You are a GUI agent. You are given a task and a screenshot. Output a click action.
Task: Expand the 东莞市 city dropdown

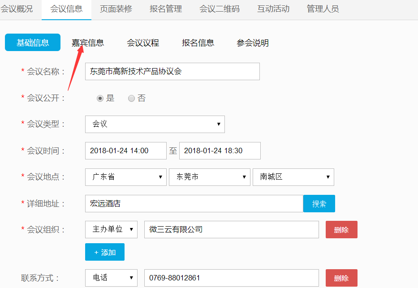[209, 177]
